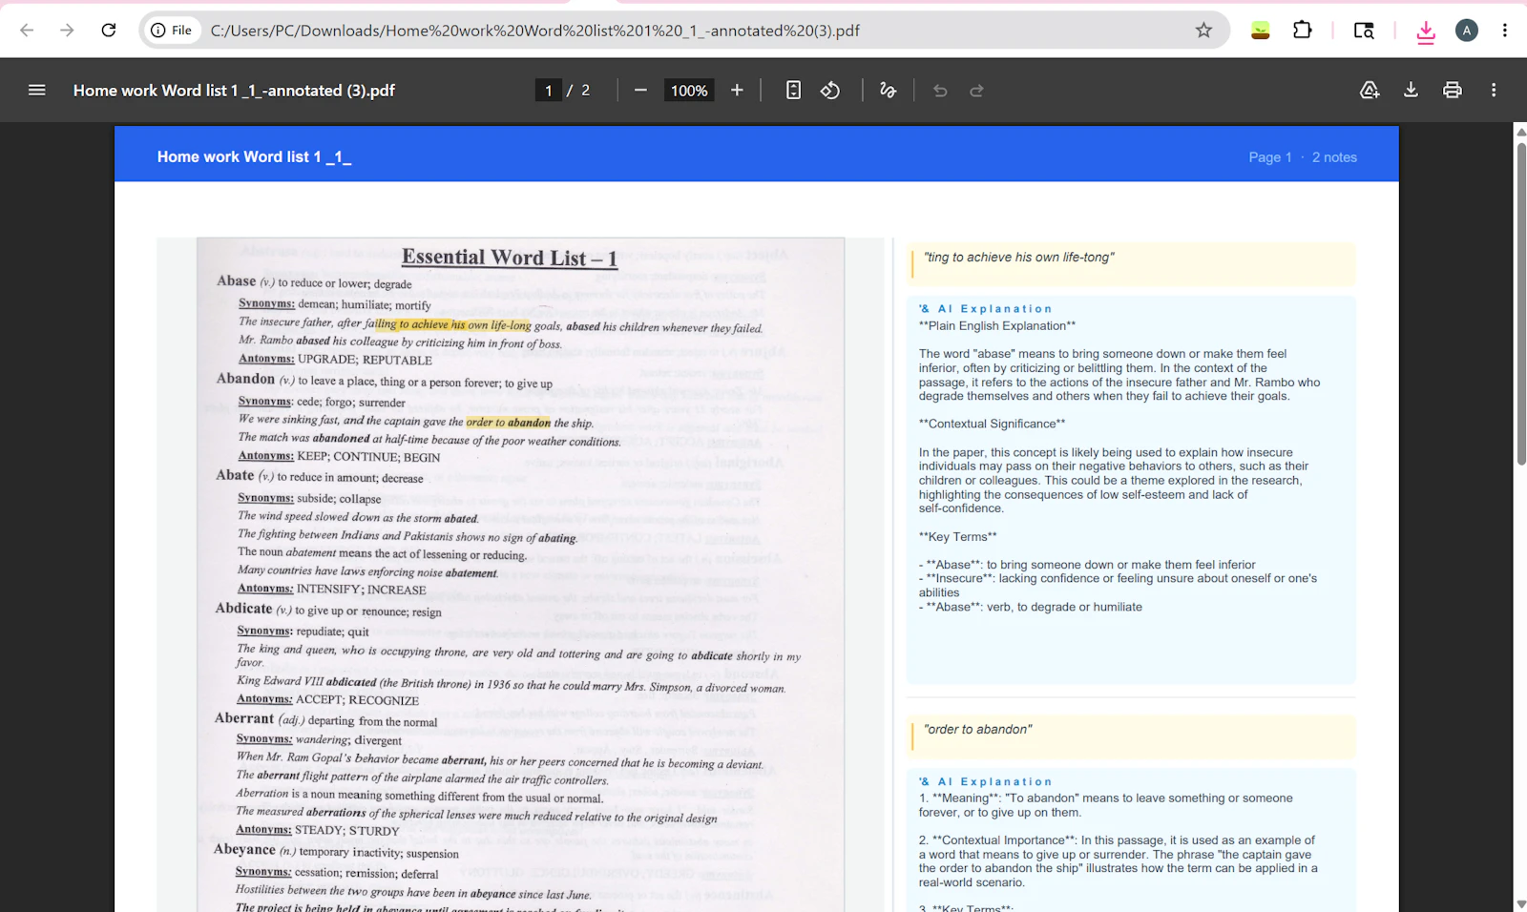Viewport: 1527px width, 912px height.
Task: Click 'Antonyms: UPGRADE; REPUTABLE' line
Action: click(335, 360)
